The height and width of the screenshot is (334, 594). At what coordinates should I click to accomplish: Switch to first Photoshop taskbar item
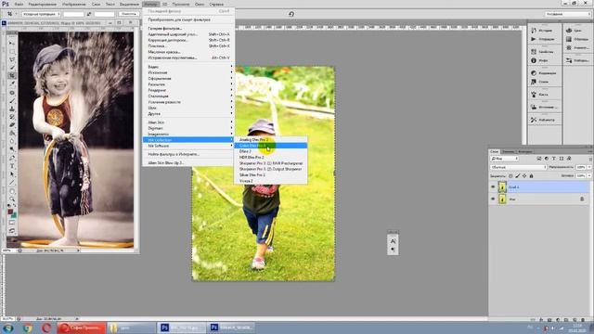pos(182,328)
